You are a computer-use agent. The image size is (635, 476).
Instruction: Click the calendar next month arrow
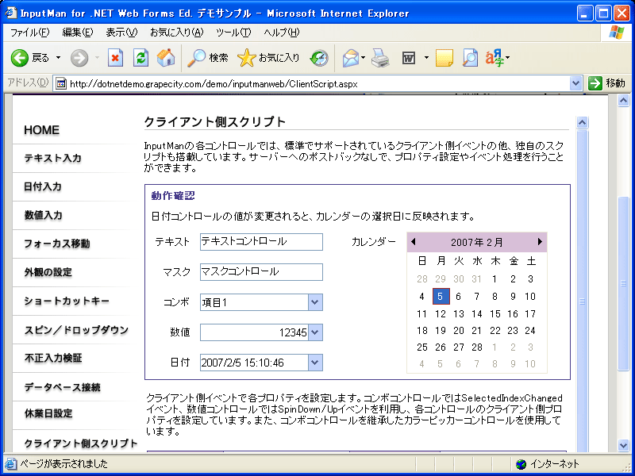[540, 240]
